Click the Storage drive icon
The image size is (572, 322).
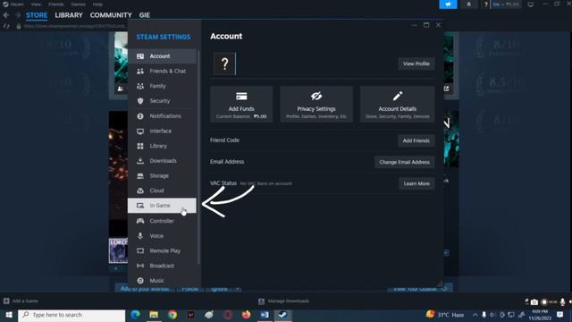pyautogui.click(x=140, y=176)
